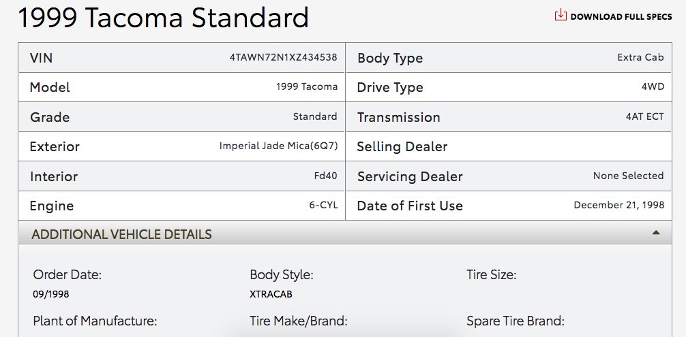Click the Servicing Dealer None Selected value
Screen dimensions: 686x337
[628, 176]
